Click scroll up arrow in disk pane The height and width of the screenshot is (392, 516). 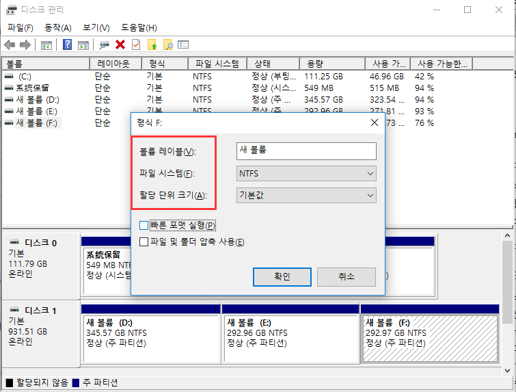(507, 235)
